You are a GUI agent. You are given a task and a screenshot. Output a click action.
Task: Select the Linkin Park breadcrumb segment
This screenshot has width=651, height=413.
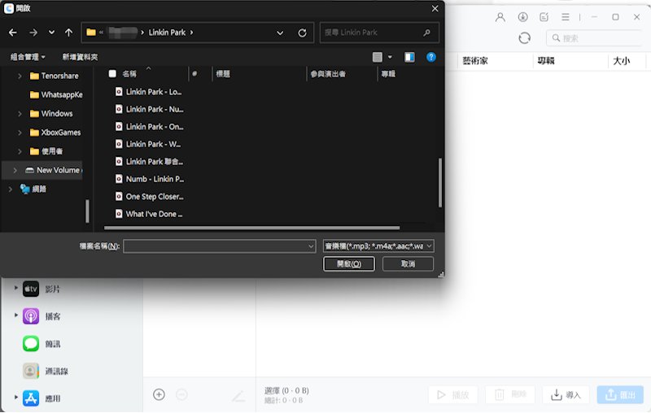[167, 33]
